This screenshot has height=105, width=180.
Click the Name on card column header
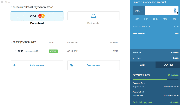click(73, 43)
